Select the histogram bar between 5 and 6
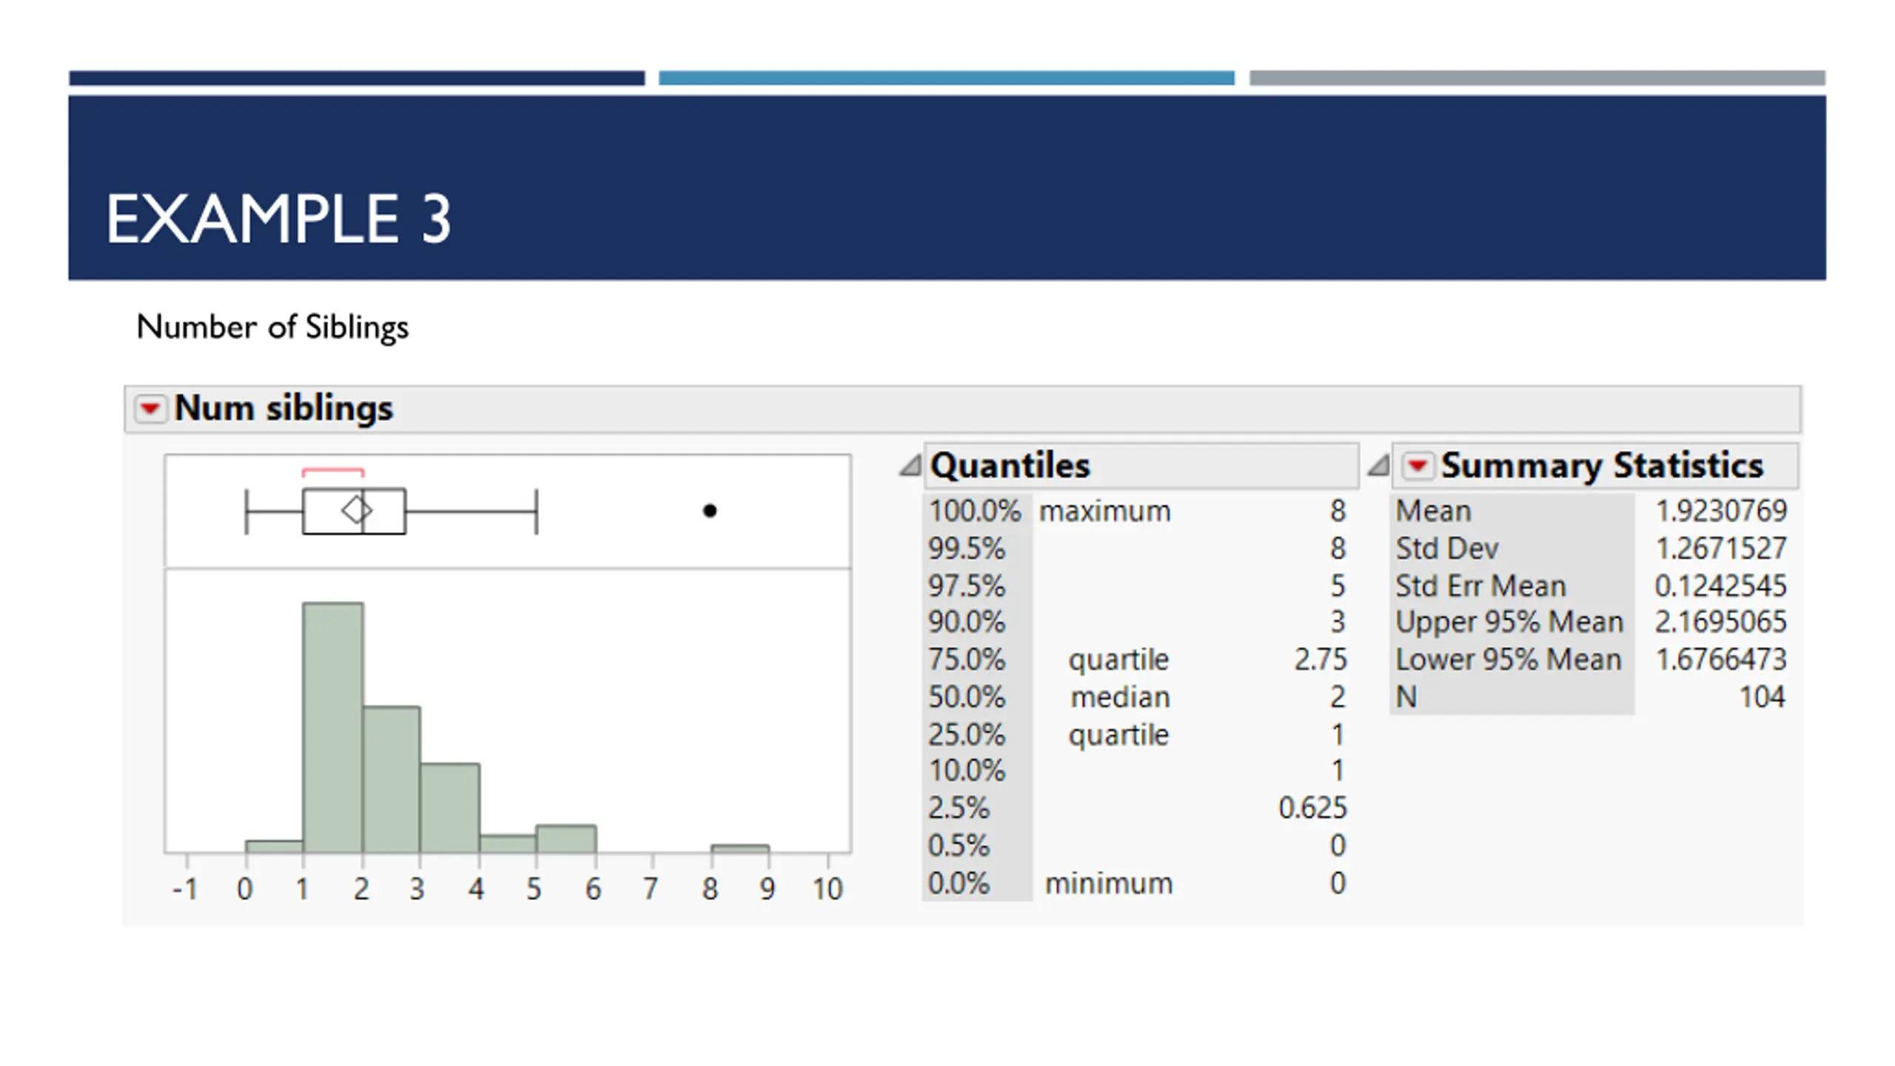 (x=566, y=839)
